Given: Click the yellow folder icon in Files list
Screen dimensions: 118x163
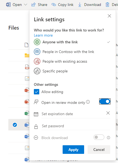Looking at the screenshot, I should 27,55.
